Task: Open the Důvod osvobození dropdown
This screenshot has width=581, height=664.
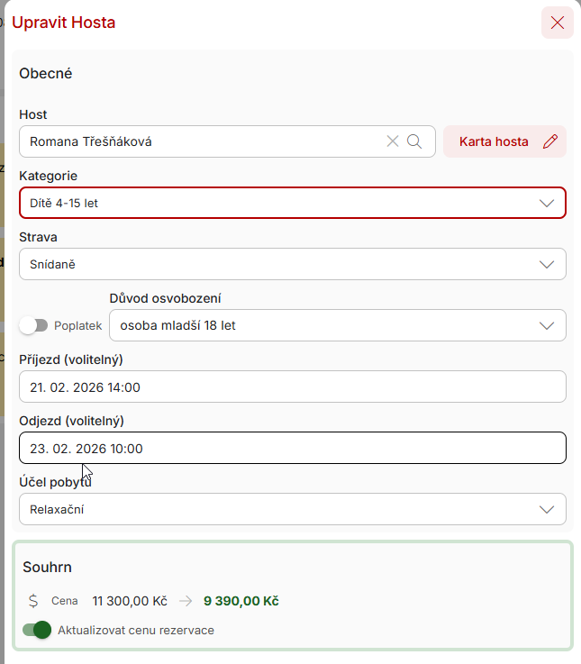Action: coord(337,325)
